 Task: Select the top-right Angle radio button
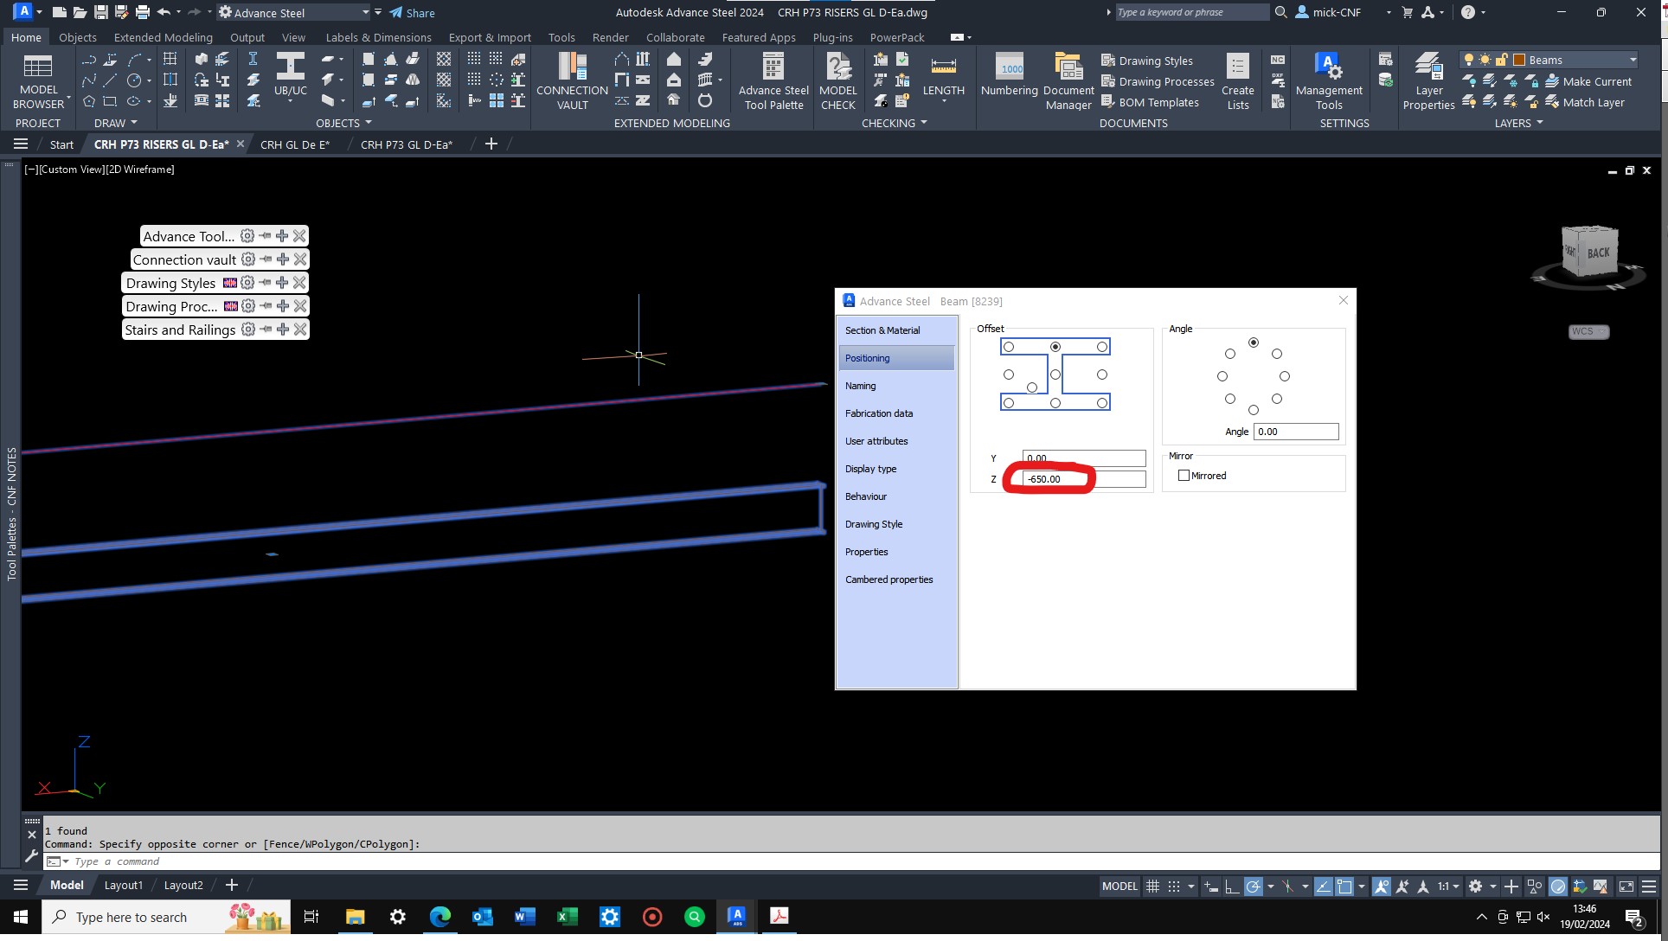(1277, 353)
